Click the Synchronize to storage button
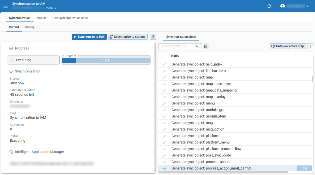This screenshot has height=175, width=315. click(128, 37)
